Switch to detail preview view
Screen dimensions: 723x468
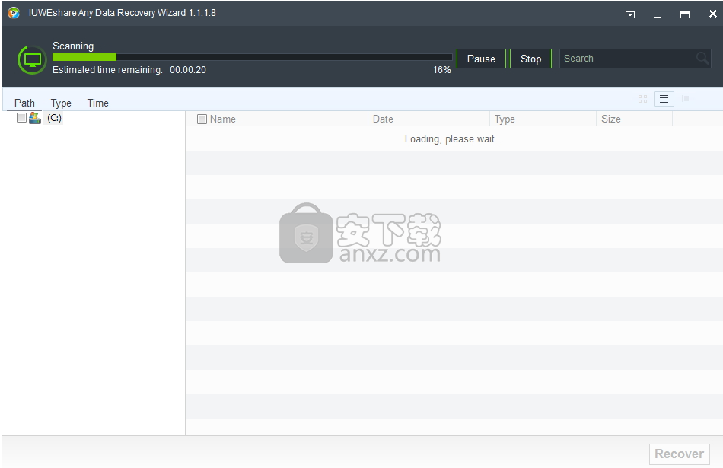coord(685,99)
